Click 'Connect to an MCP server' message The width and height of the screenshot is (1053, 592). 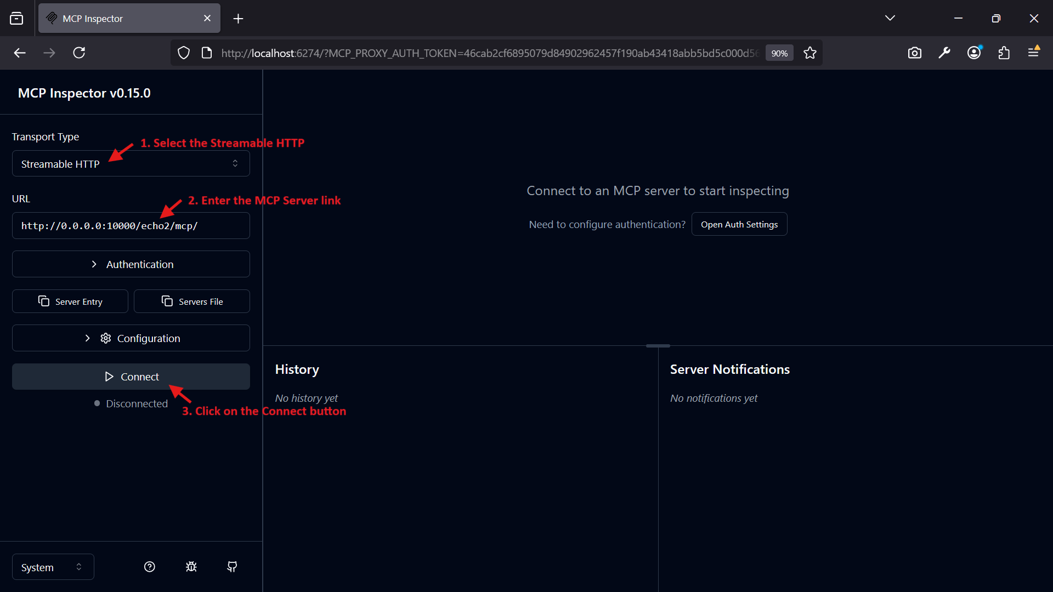point(658,191)
